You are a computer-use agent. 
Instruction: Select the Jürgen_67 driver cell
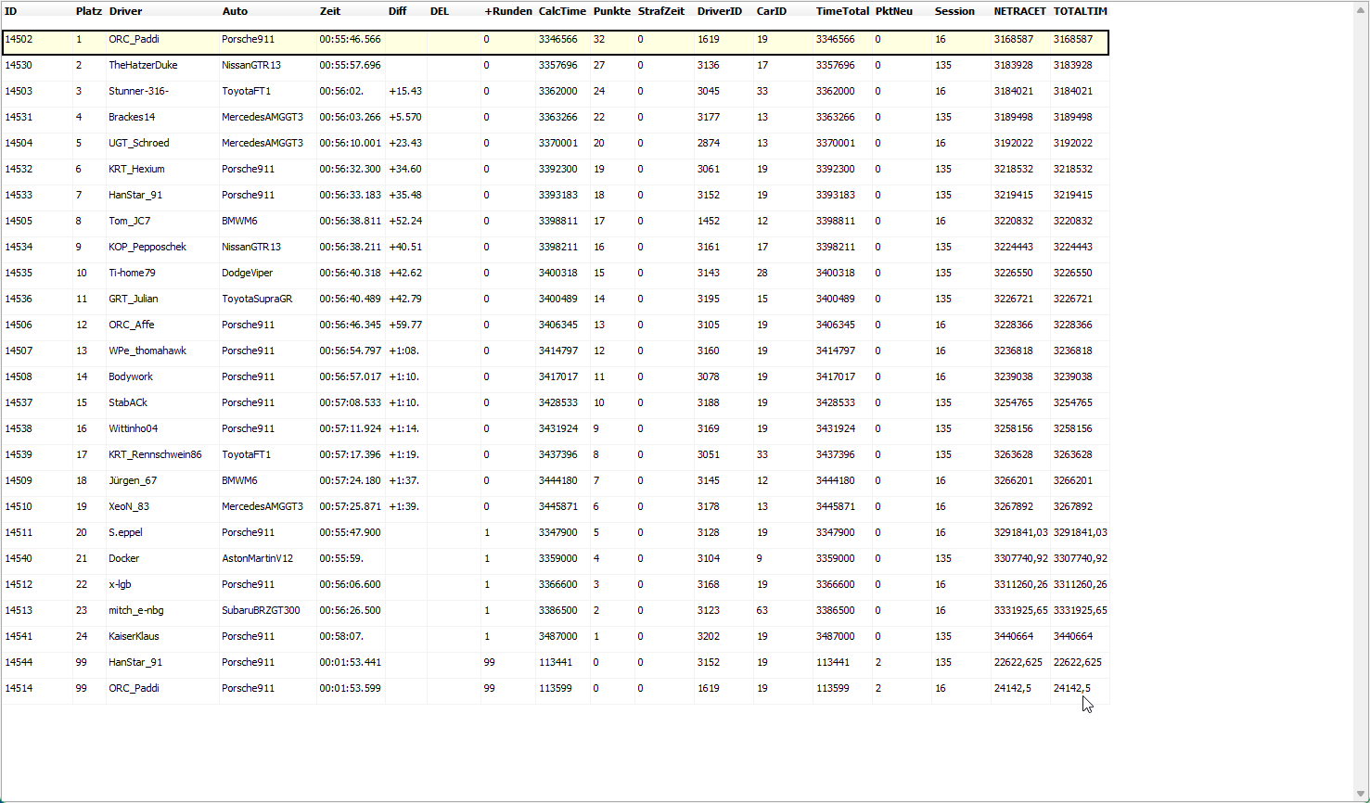point(133,480)
